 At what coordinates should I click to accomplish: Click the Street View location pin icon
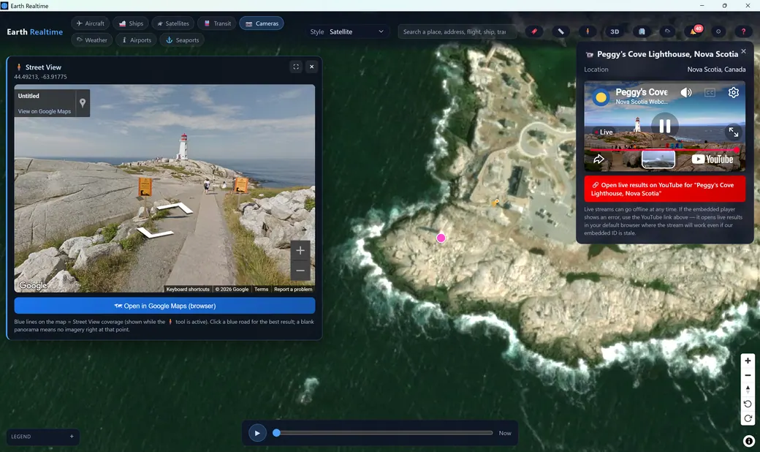tap(83, 103)
